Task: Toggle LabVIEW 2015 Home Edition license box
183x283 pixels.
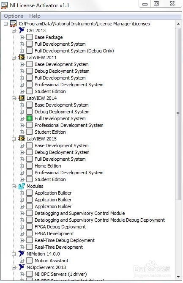Action: (30, 166)
